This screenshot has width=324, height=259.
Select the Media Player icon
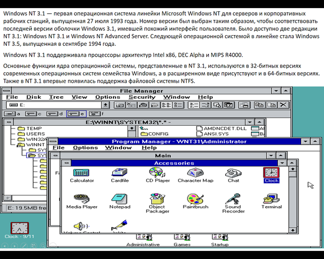click(x=82, y=199)
